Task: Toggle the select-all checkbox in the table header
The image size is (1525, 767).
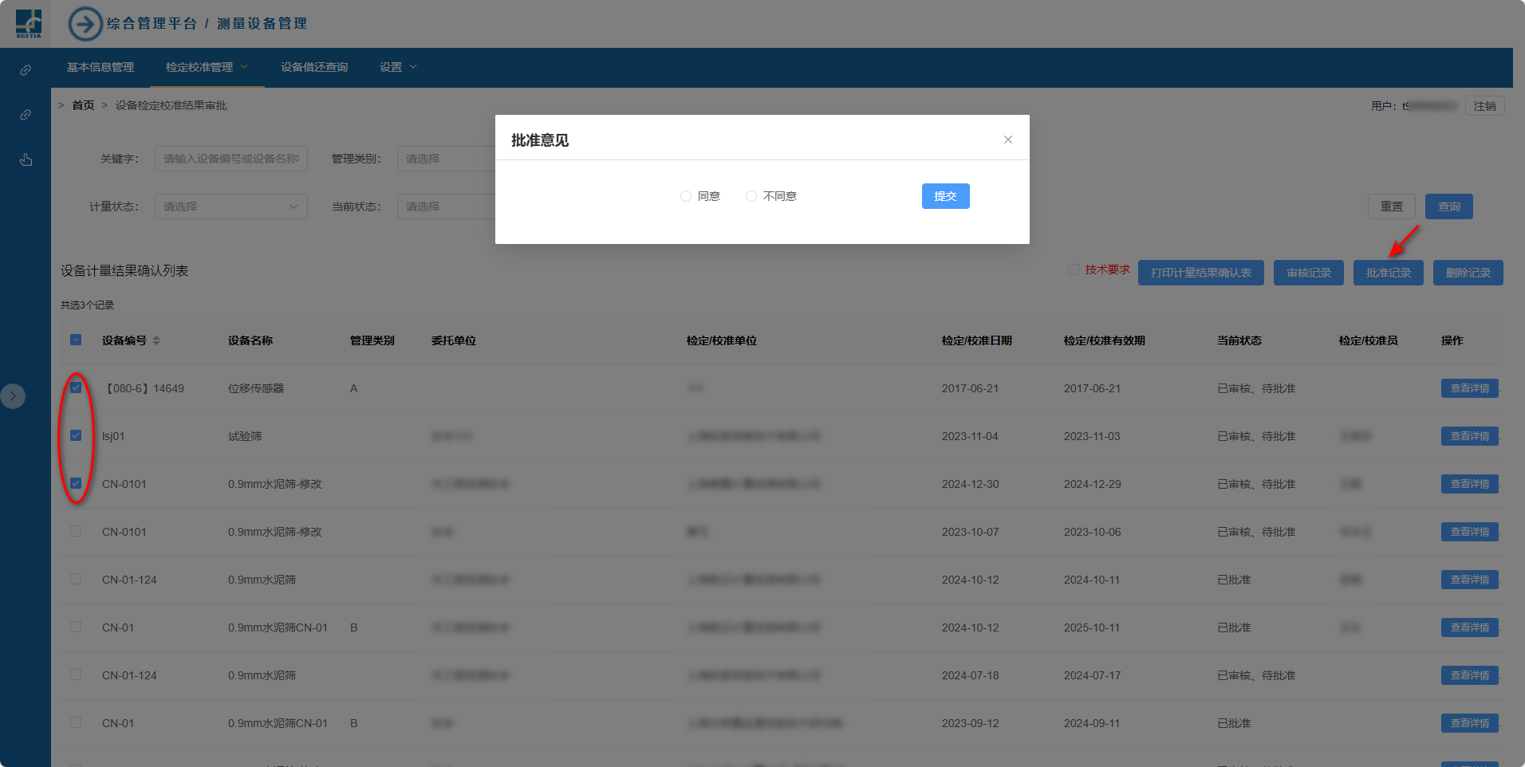Action: point(76,340)
